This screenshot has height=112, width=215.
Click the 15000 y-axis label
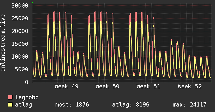[x=20, y=44]
